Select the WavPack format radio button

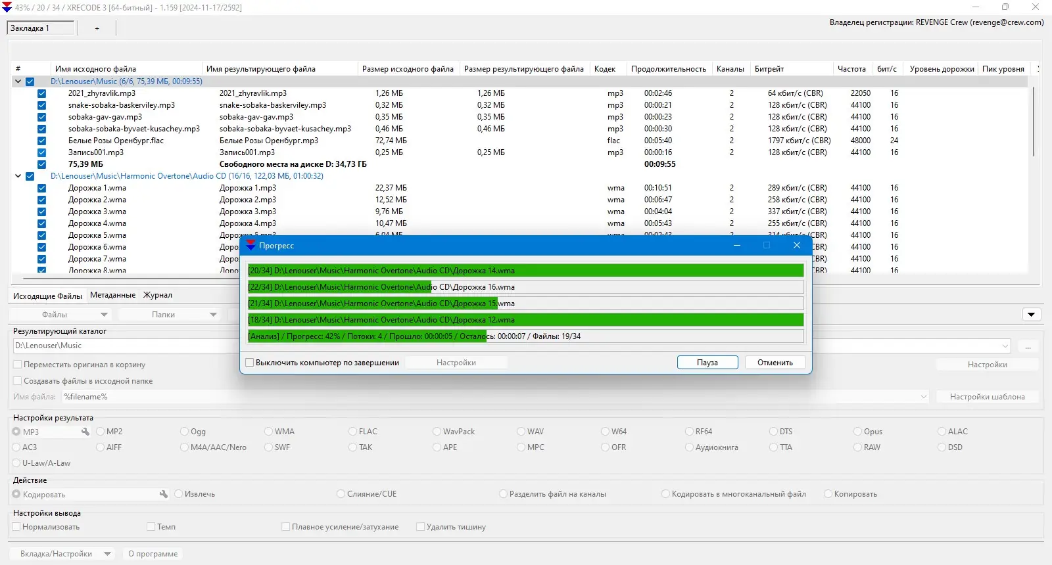tap(437, 432)
